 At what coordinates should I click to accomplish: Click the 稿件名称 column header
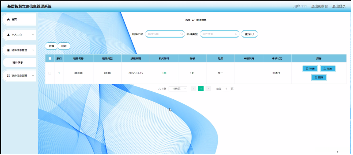coord(78,59)
